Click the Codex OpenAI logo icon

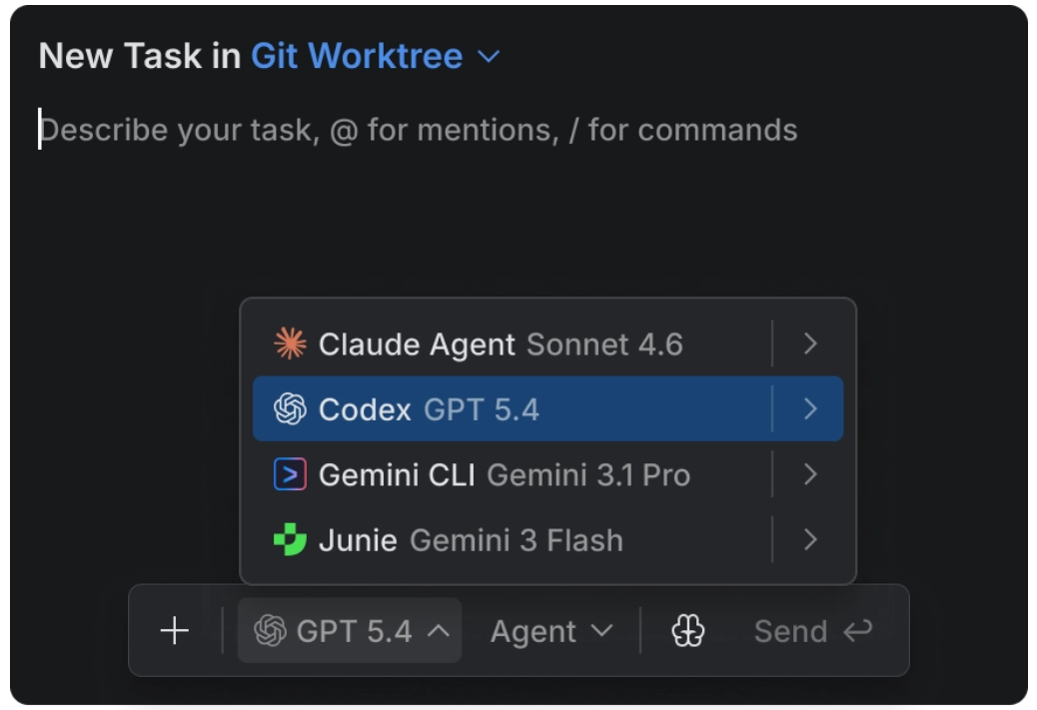(290, 409)
